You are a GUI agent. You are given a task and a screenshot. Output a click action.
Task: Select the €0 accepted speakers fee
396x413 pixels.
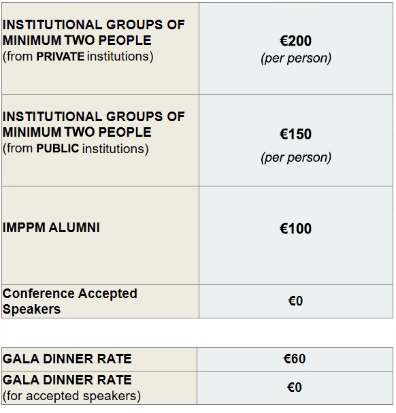[x=295, y=301]
